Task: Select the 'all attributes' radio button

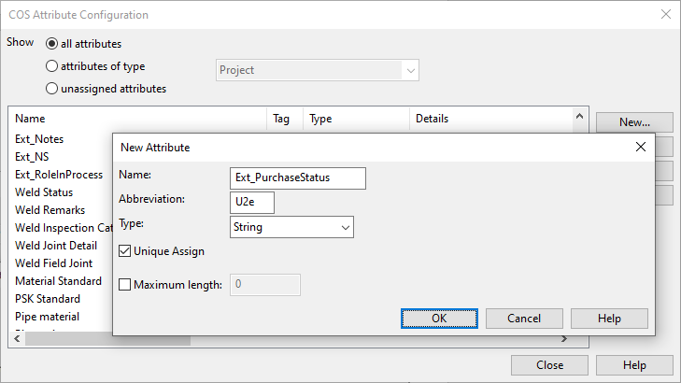Action: tap(51, 44)
